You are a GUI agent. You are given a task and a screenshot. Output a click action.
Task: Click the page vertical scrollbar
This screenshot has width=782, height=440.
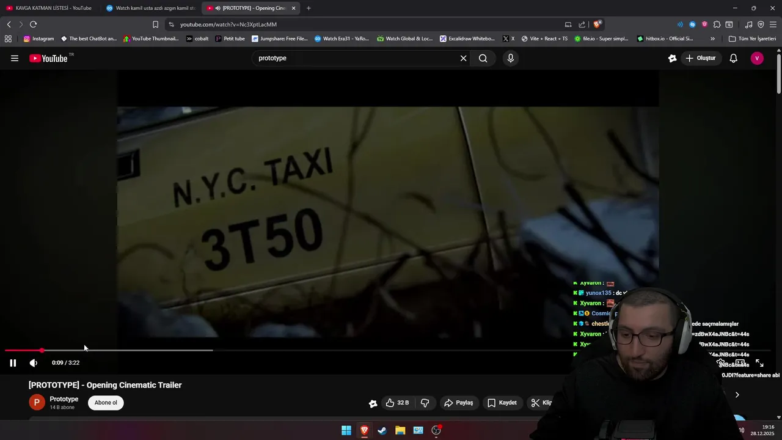click(779, 73)
